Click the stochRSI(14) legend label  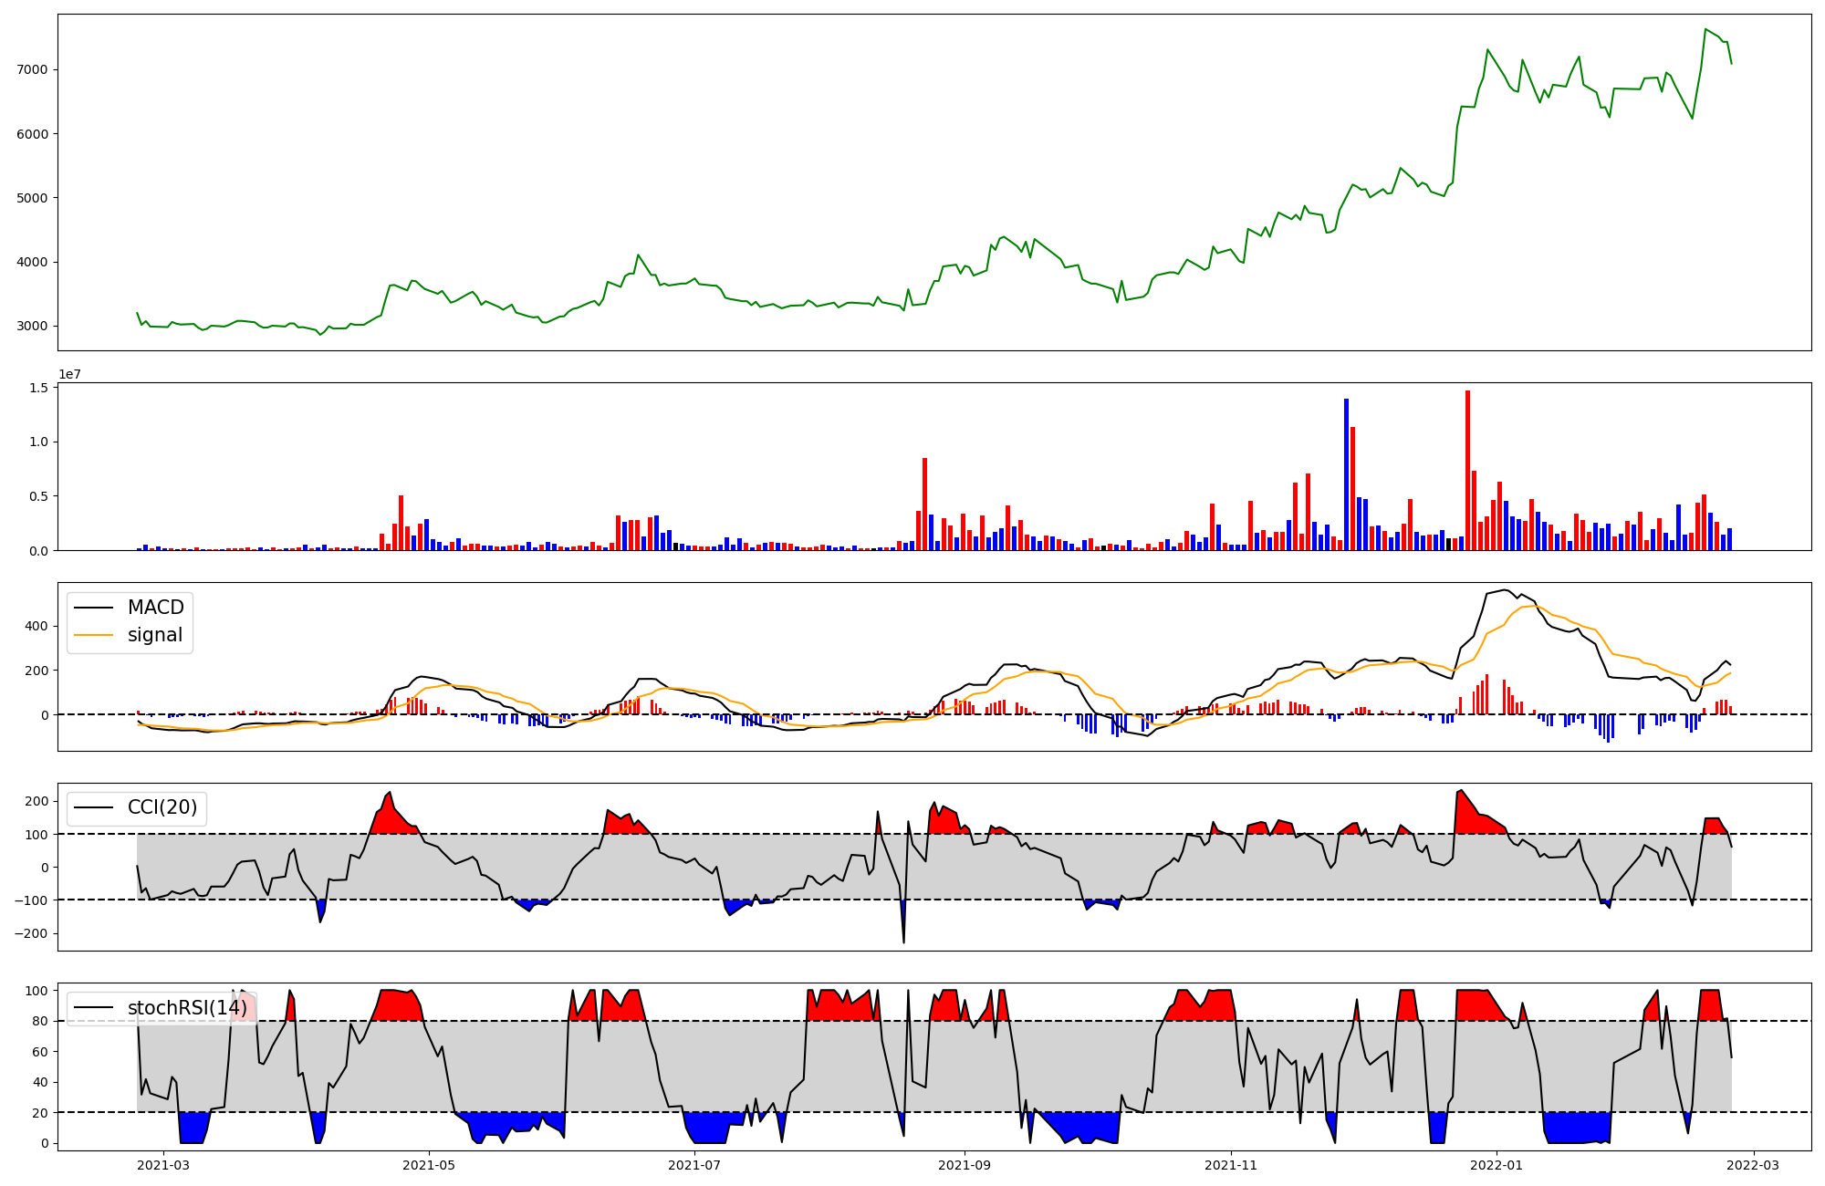pos(186,1008)
